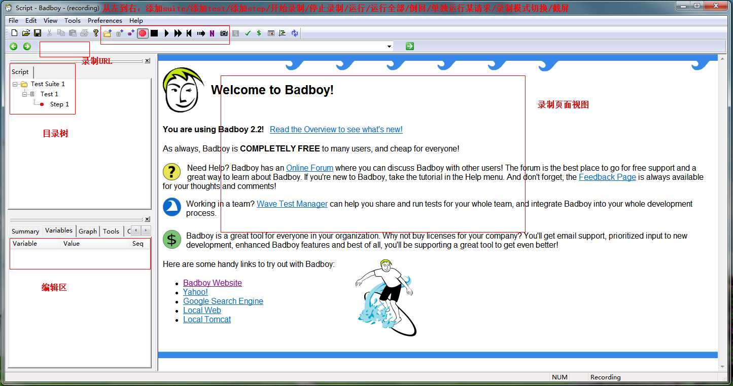Click the Print icon
The width and height of the screenshot is (733, 386).
[x=84, y=33]
